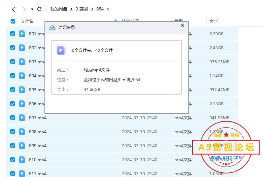Click the E11.mp4 video file icon
This screenshot has height=177, width=263.
point(22,174)
